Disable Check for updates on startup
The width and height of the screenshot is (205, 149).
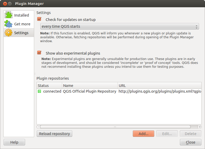tap(39, 19)
